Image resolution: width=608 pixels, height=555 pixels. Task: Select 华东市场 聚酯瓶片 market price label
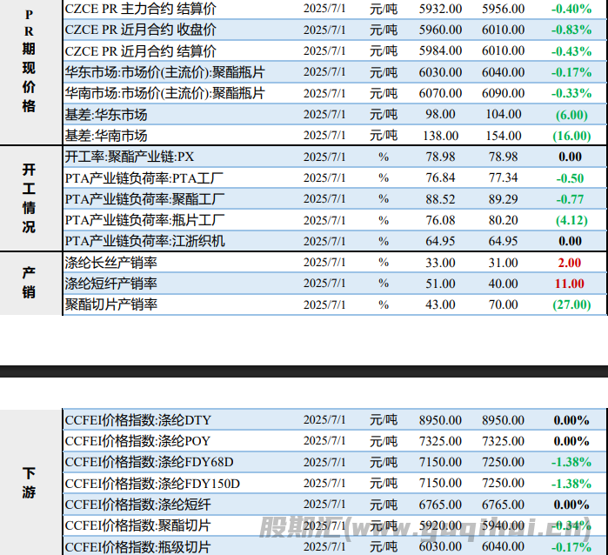click(x=164, y=72)
